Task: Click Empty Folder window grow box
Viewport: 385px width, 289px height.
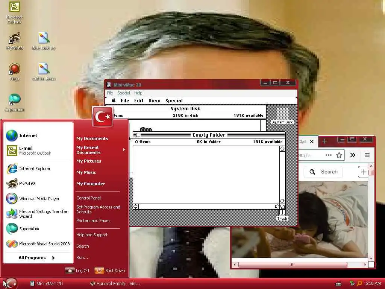Action: coord(282,207)
